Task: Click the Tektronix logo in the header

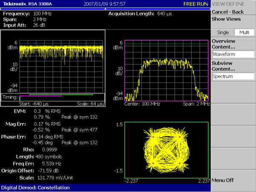Action: coord(15,4)
